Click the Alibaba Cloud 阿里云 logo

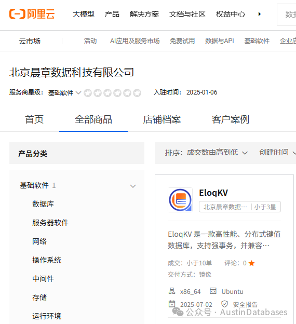32,14
